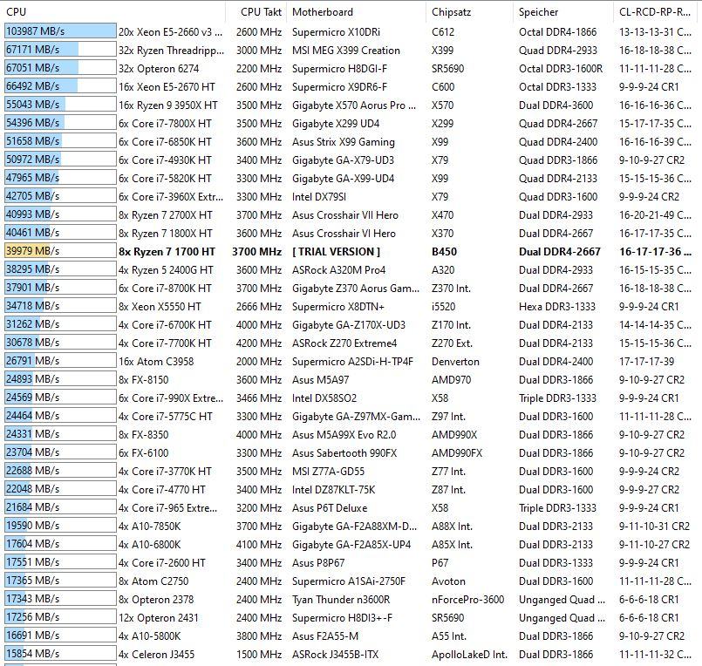This screenshot has width=702, height=666.
Task: Sort by the Motherboard column header
Action: pos(323,12)
